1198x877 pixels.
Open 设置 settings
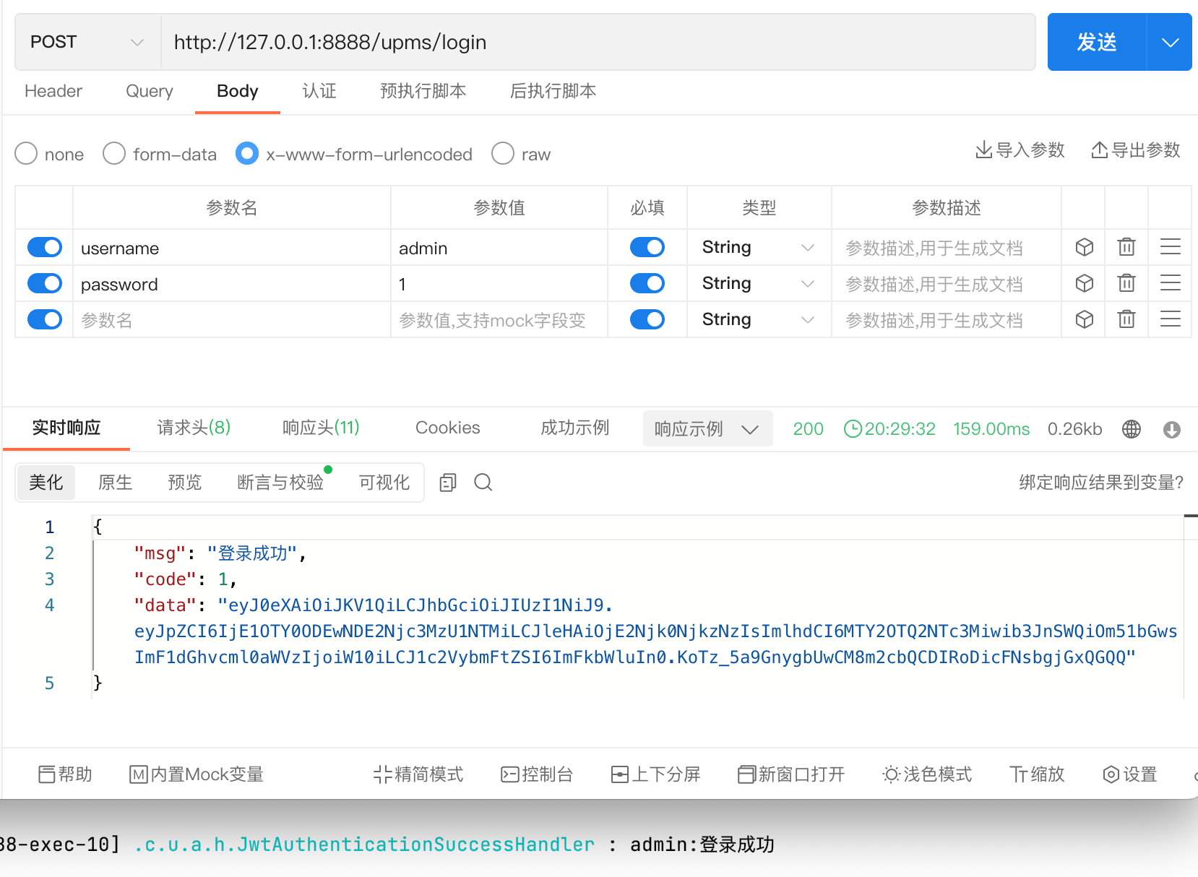pos(1130,774)
